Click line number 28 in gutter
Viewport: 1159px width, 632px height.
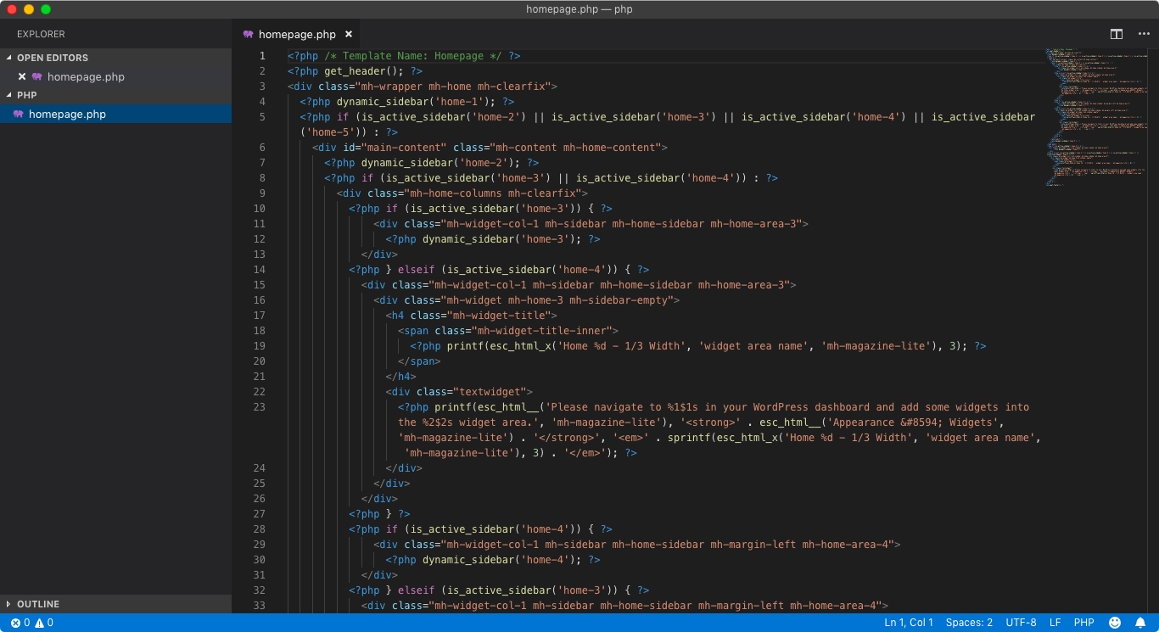tap(259, 529)
